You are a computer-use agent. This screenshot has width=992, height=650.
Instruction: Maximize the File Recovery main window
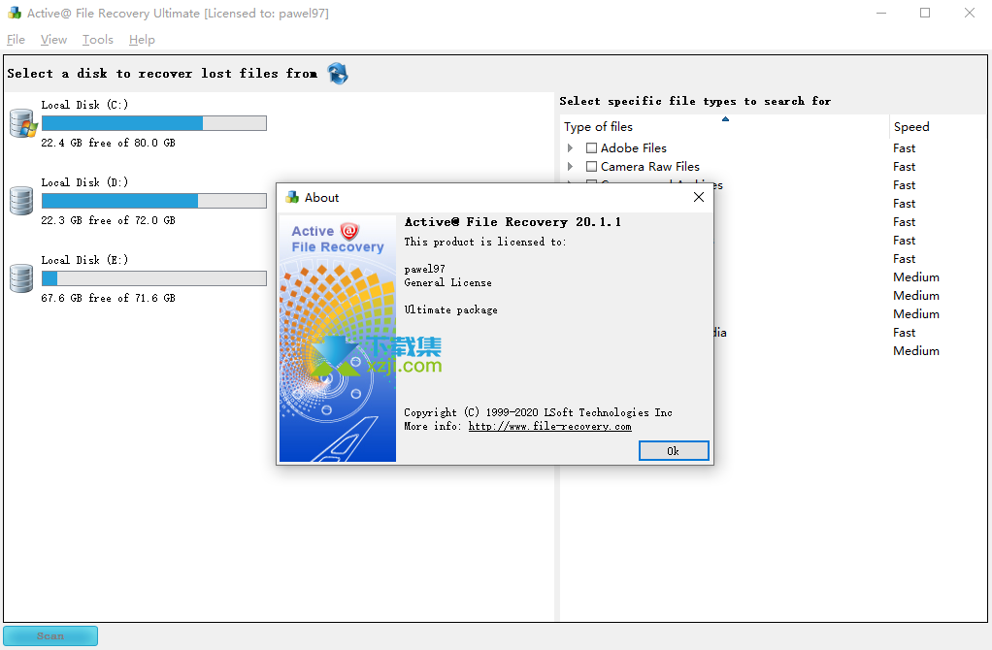point(925,13)
